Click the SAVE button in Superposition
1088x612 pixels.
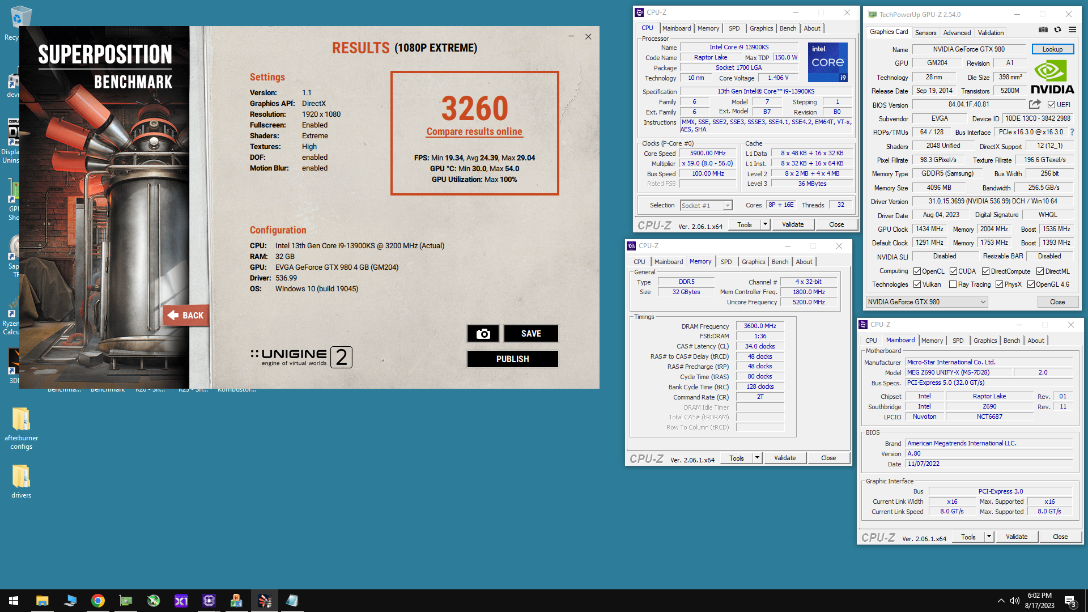tap(531, 334)
